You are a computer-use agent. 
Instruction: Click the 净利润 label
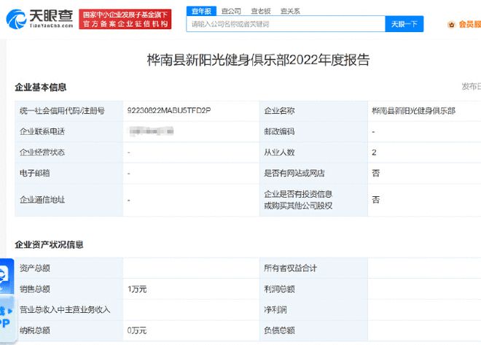(275, 310)
